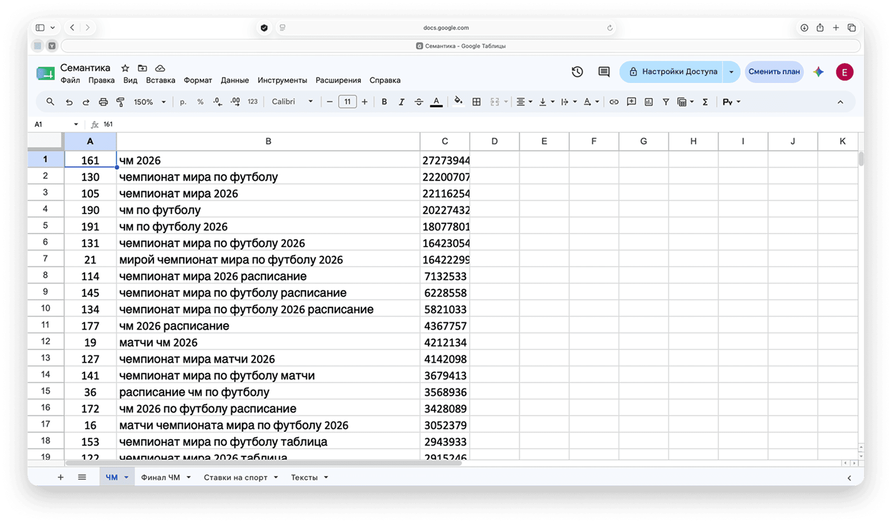Click the undo arrow in toolbar
Screen dimensions: 892x523
tap(69, 102)
